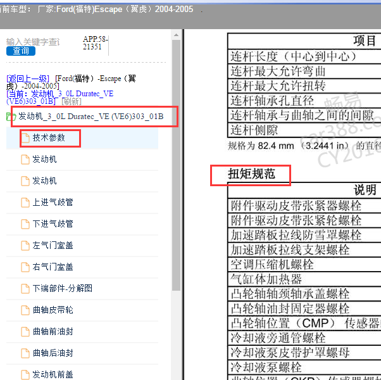381x380 pixels.
Task: Click the 加速踏板拉线支架螺栓 row
Action: coord(304,250)
